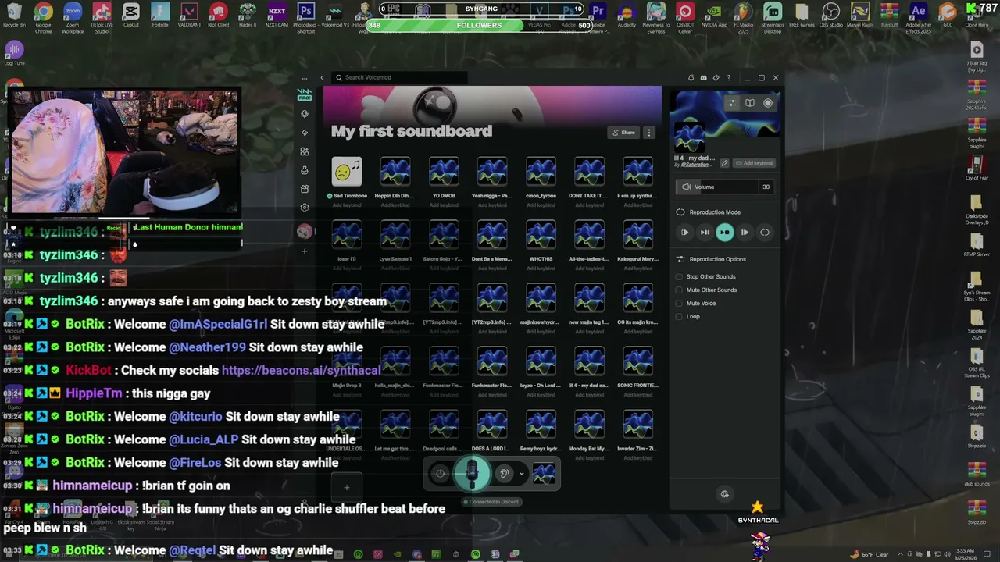Viewport: 1000px width, 562px height.
Task: Add a new sound with plus tile
Action: (x=347, y=488)
